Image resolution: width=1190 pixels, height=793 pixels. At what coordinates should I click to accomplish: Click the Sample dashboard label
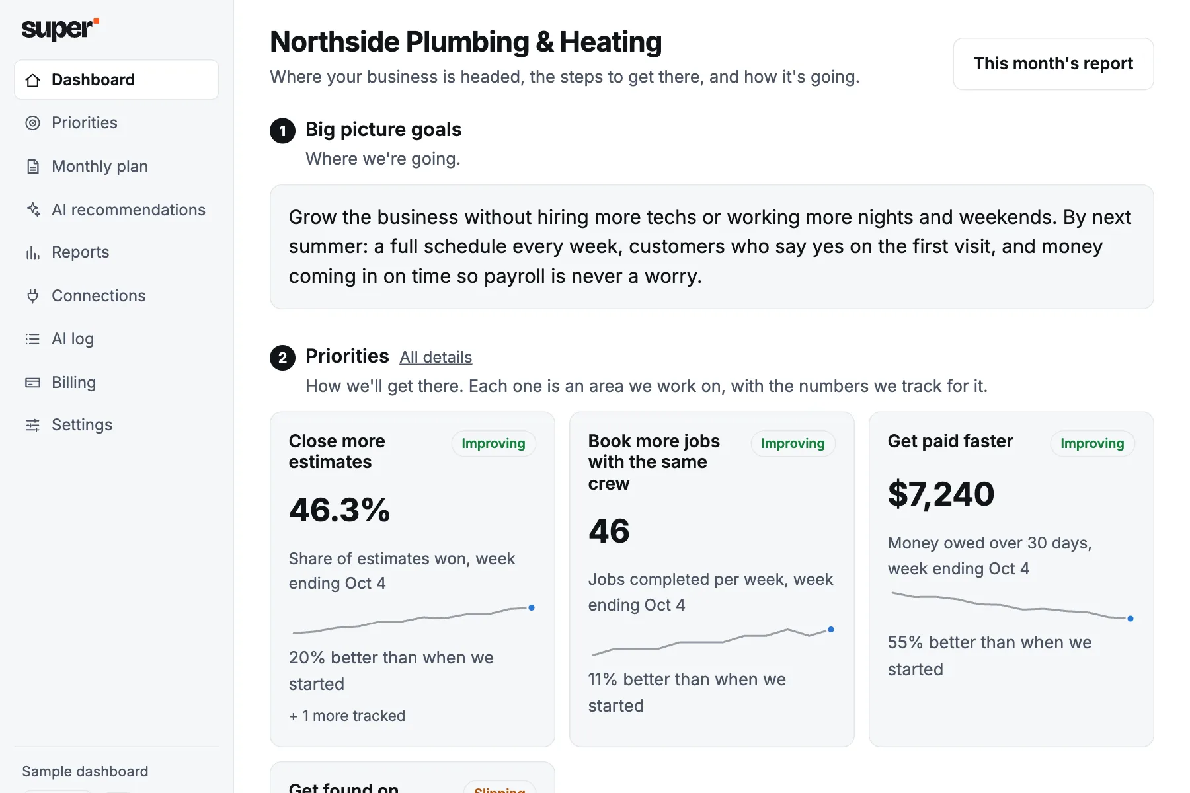pyautogui.click(x=85, y=771)
